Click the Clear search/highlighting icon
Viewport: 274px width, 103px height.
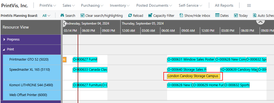coord(82,15)
